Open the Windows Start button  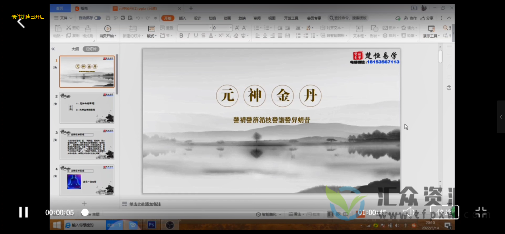click(57, 225)
